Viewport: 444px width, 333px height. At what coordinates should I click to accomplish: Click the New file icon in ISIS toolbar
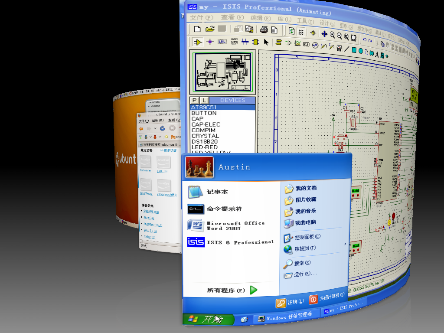tap(197, 29)
